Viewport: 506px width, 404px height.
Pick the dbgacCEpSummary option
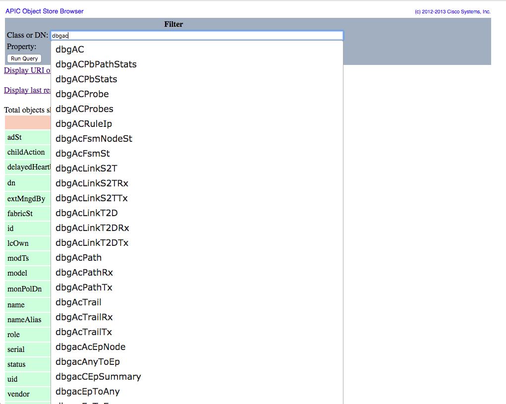click(x=98, y=377)
